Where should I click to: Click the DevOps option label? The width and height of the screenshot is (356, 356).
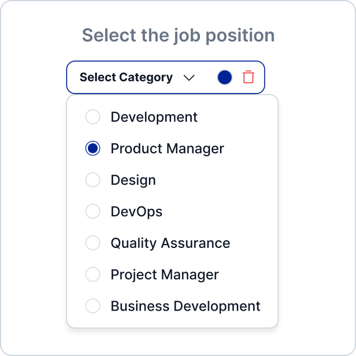pyautogui.click(x=137, y=212)
